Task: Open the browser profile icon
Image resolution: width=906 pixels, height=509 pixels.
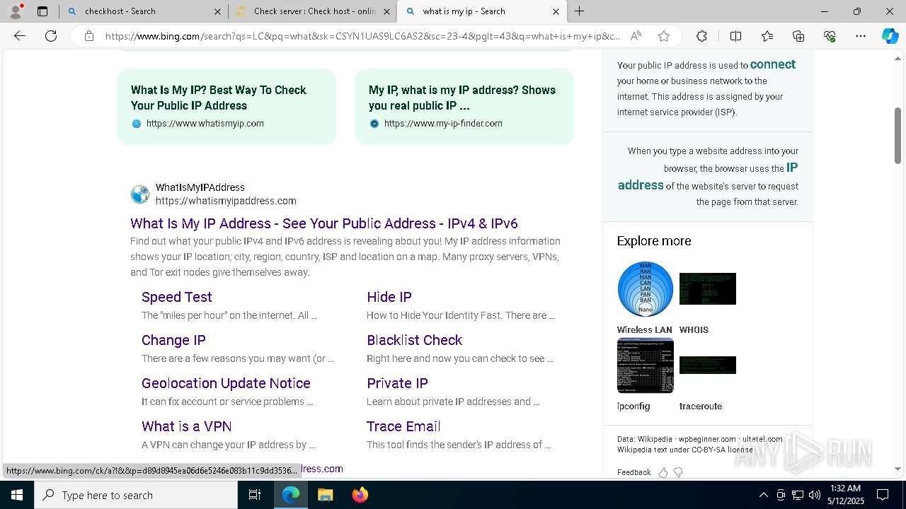Action: (16, 11)
